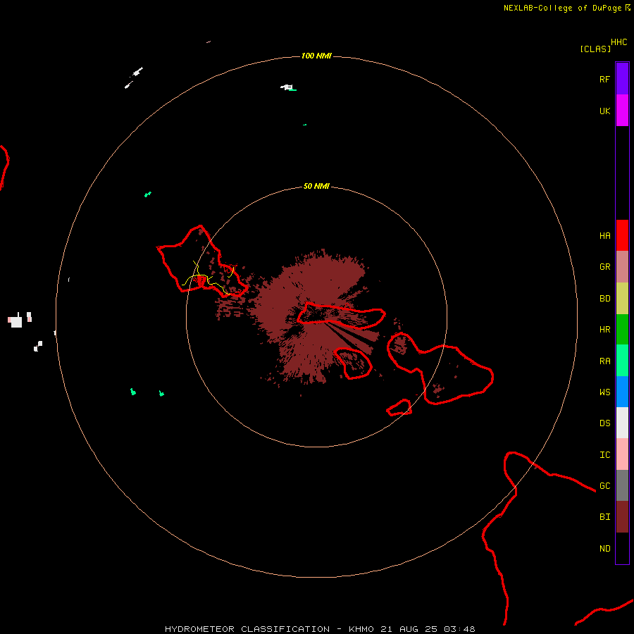This screenshot has height=634, width=634.
Task: Click the DS legend label
Action: [x=605, y=423]
